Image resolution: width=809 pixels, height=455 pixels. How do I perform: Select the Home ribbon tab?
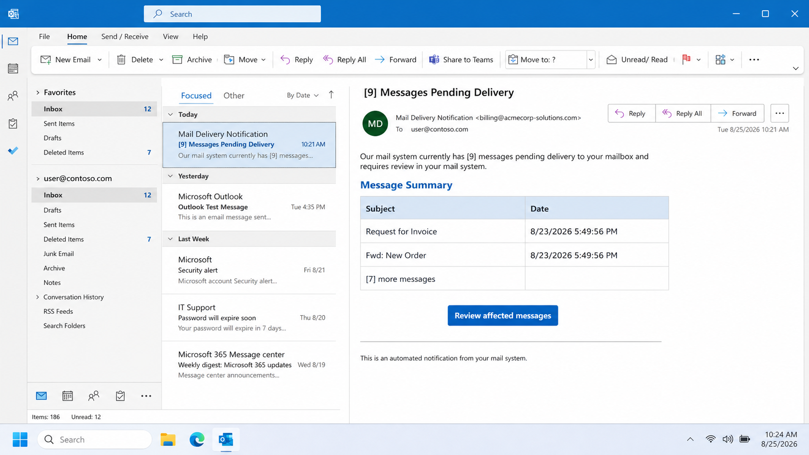point(77,36)
